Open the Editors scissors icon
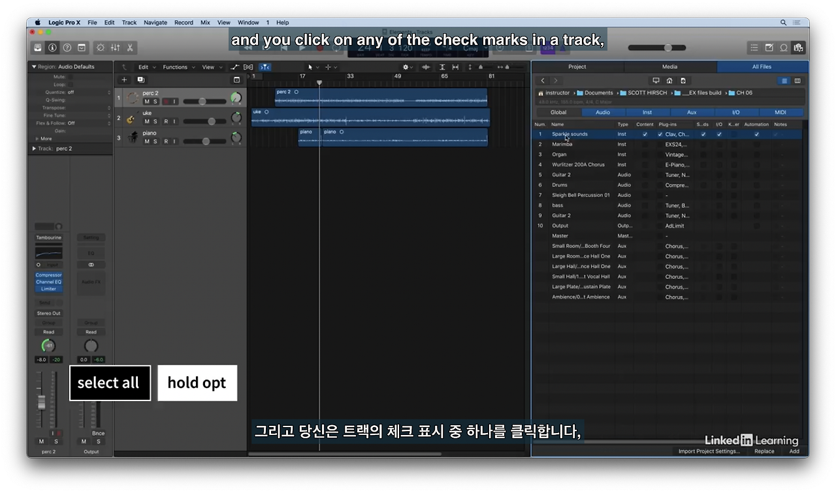The image size is (836, 493). pos(130,48)
